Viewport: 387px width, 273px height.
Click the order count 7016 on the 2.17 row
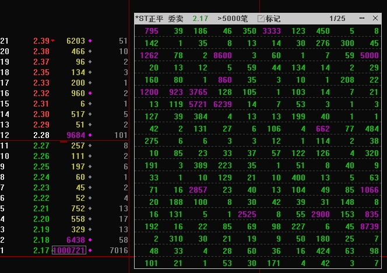click(119, 250)
